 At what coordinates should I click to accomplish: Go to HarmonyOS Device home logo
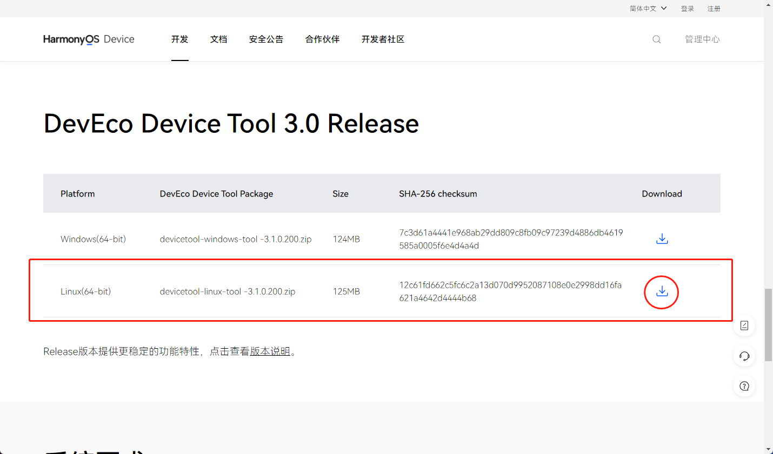pyautogui.click(x=89, y=39)
